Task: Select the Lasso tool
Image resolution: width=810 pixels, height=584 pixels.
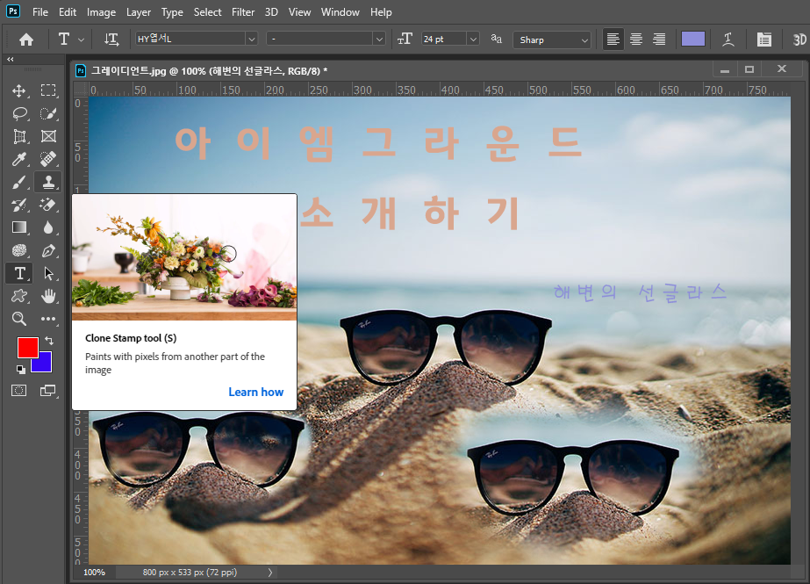Action: coord(18,113)
